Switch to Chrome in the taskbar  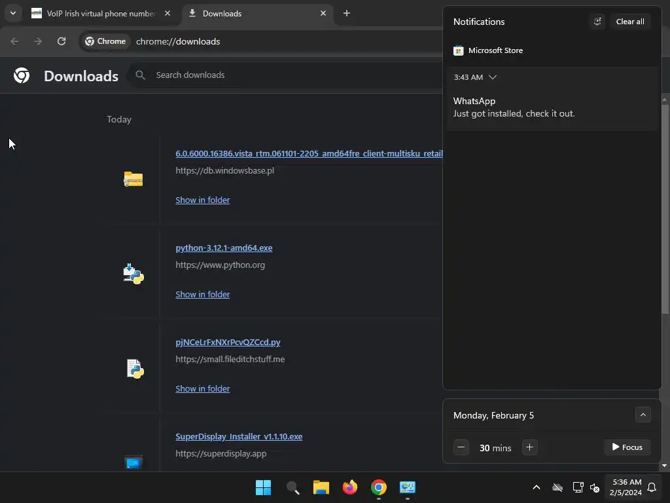click(379, 487)
